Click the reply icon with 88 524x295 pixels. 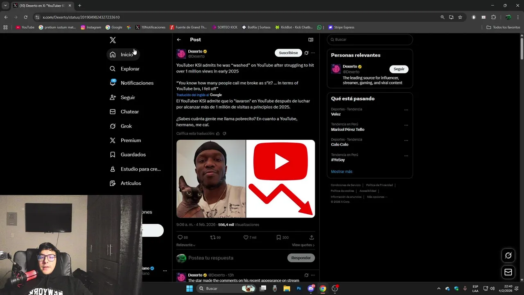pyautogui.click(x=183, y=237)
